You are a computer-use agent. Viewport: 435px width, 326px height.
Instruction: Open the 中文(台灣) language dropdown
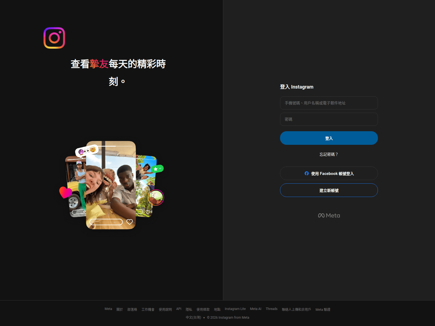(195, 318)
